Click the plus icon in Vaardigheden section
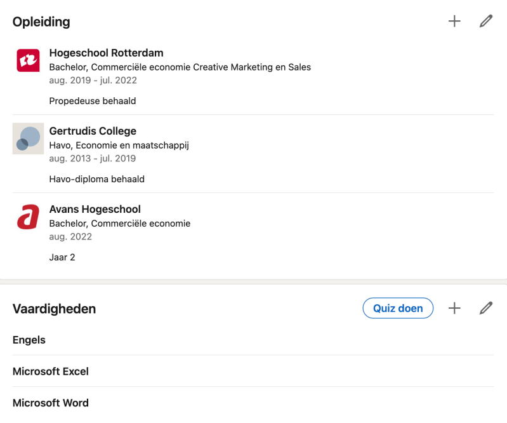This screenshot has height=423, width=507. pyautogui.click(x=454, y=308)
